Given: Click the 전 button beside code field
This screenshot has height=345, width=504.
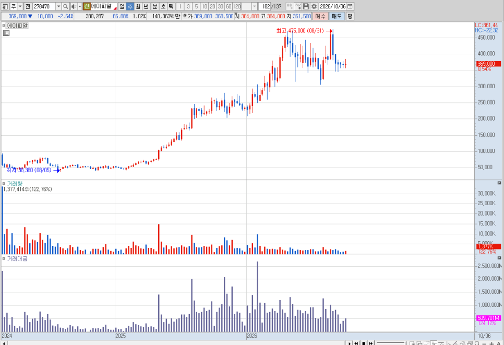Looking at the screenshot, I should coord(28,6).
